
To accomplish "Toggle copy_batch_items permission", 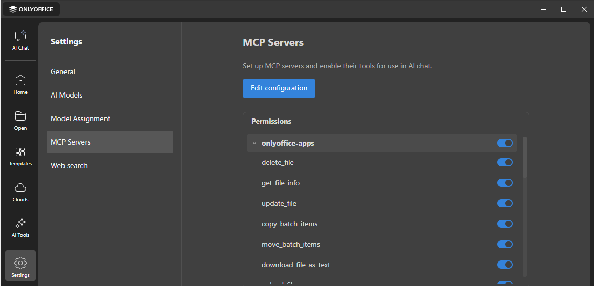I will pos(504,224).
